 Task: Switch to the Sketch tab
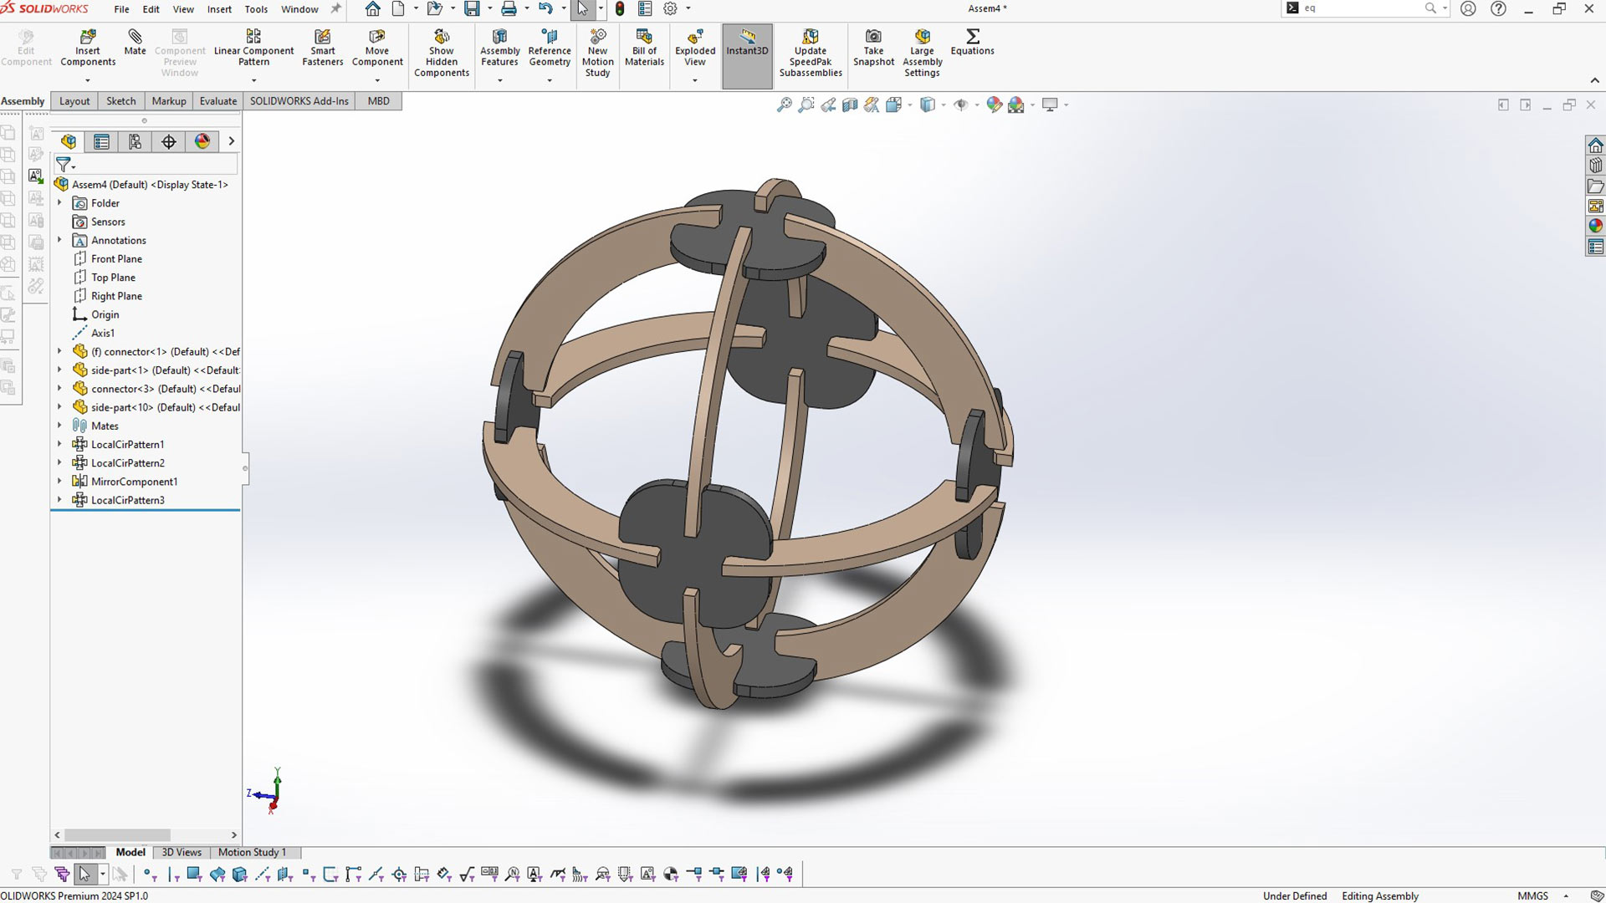120,101
